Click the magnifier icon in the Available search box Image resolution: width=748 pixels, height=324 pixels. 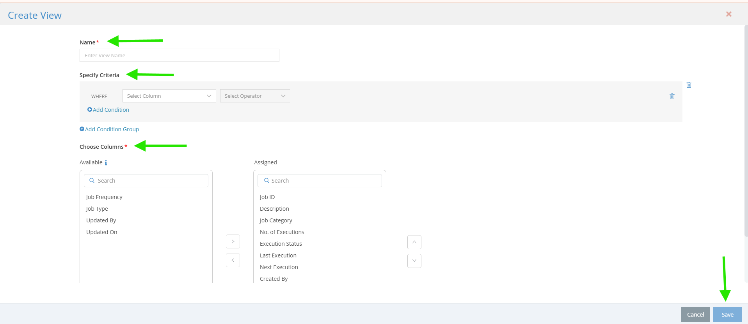click(x=92, y=181)
